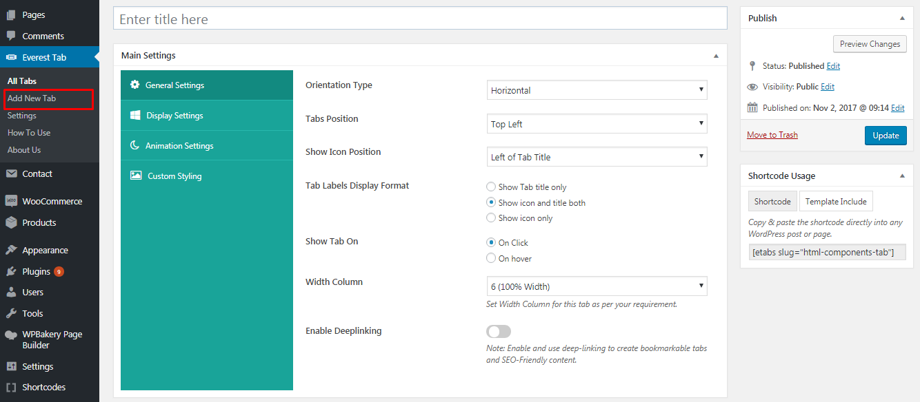
Task: Open the Width Column dropdown
Action: [597, 286]
